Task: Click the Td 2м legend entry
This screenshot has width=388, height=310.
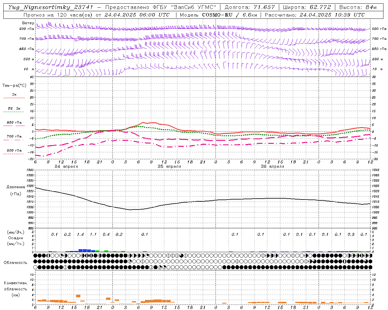Action: 14,108
